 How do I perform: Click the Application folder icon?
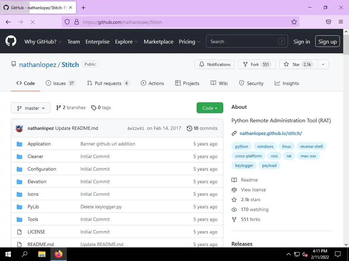point(19,144)
